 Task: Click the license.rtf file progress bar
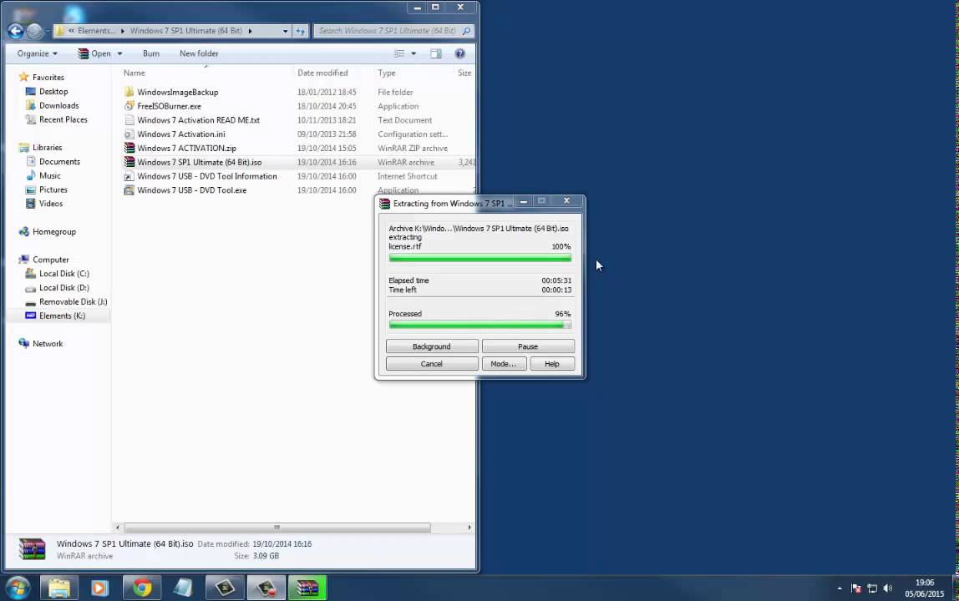(x=480, y=258)
